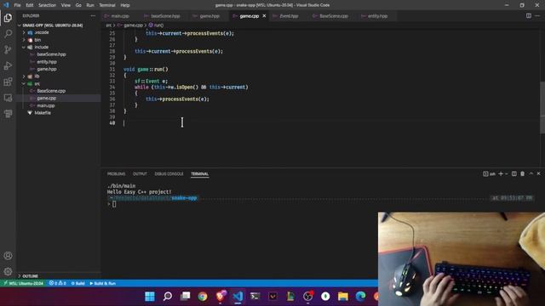Switch to the game.hpp editor tab
545x306 pixels.
(x=209, y=16)
